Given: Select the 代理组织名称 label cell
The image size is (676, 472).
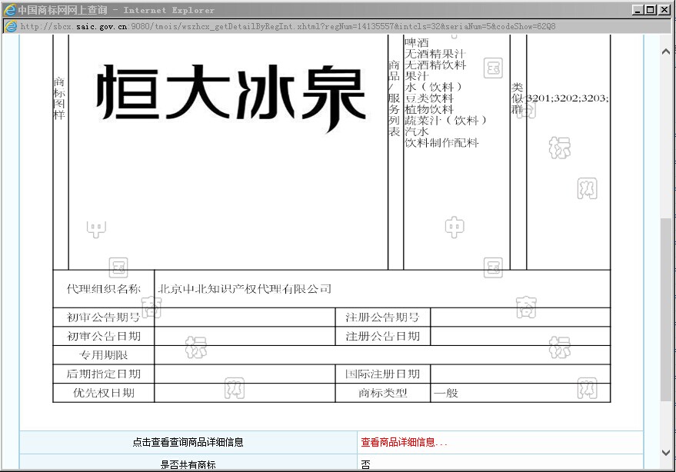Looking at the screenshot, I should click(104, 289).
